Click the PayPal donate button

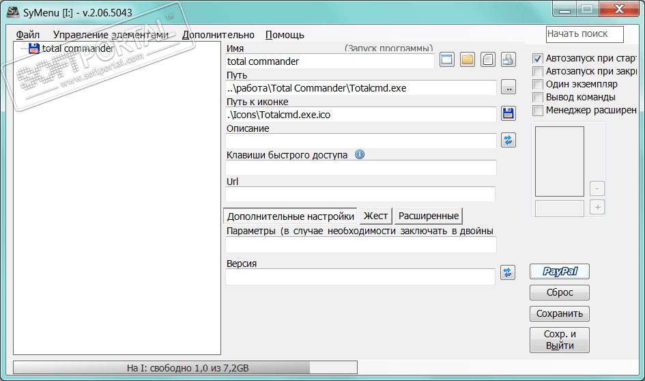coord(560,272)
